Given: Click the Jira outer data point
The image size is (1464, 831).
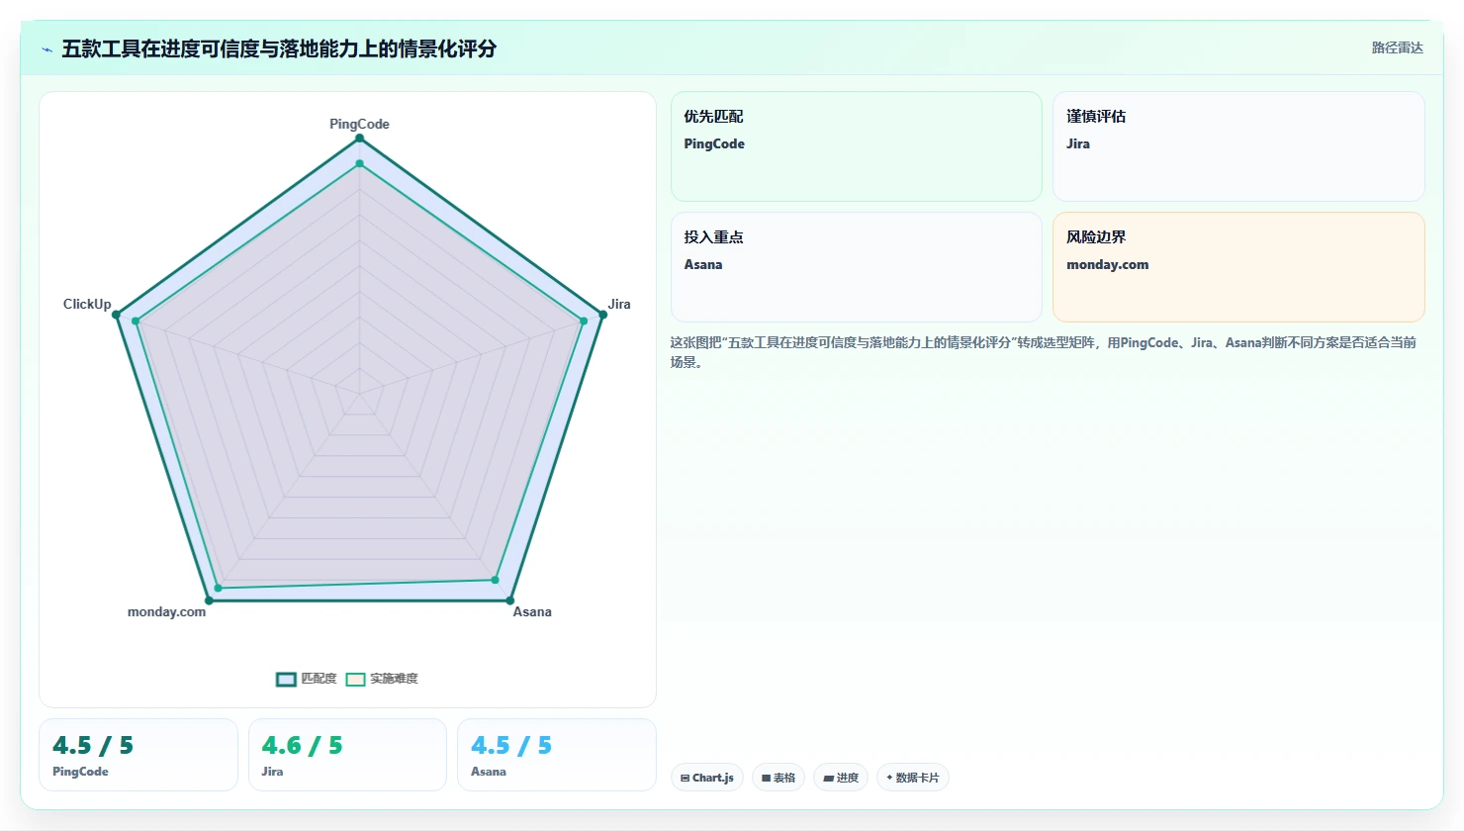Looking at the screenshot, I should (x=603, y=315).
